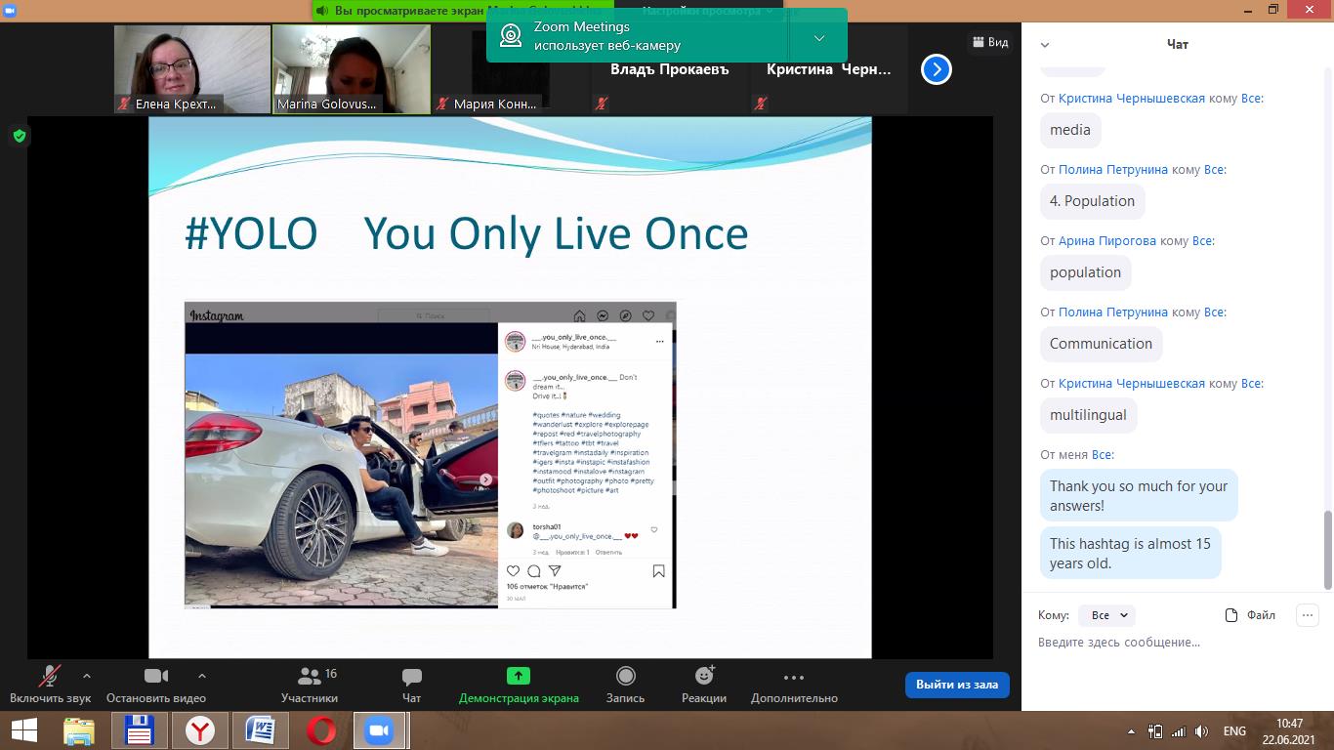Unmute microphone with the toolbar mic button

pyautogui.click(x=49, y=677)
